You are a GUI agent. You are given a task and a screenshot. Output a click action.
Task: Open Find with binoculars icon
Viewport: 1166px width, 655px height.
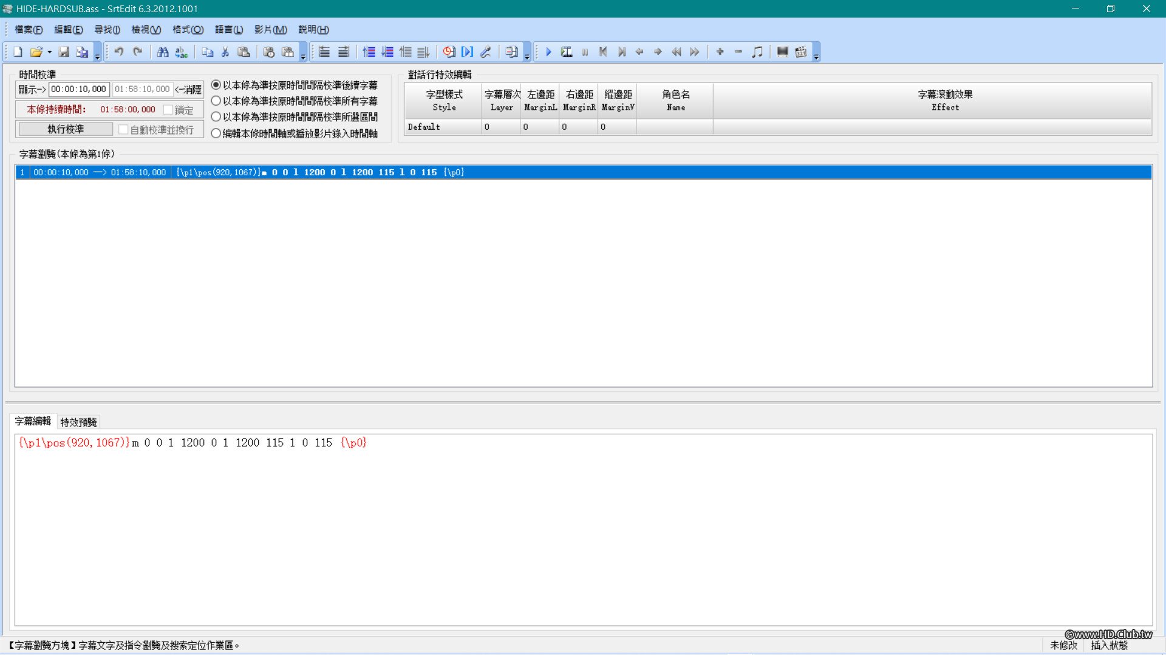pos(162,52)
